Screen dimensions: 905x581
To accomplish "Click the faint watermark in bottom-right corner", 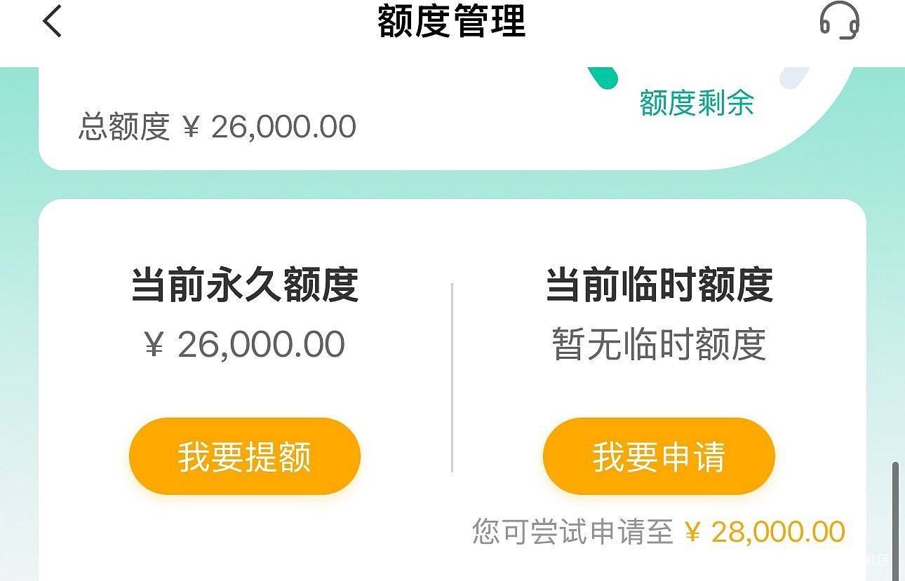I will (877, 559).
